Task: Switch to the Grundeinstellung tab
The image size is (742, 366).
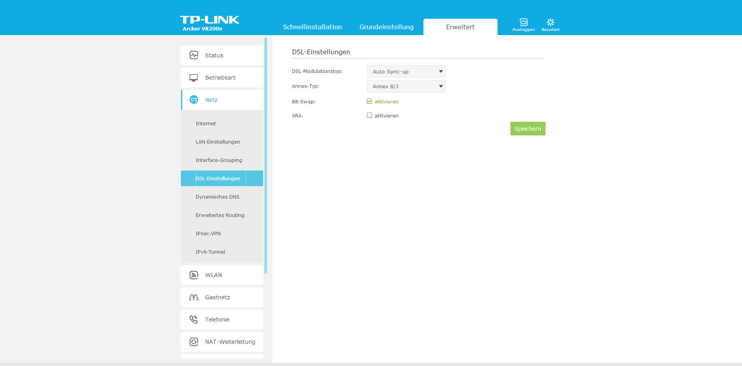Action: [x=386, y=27]
